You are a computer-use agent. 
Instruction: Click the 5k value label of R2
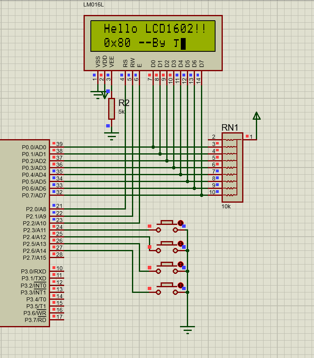click(121, 112)
